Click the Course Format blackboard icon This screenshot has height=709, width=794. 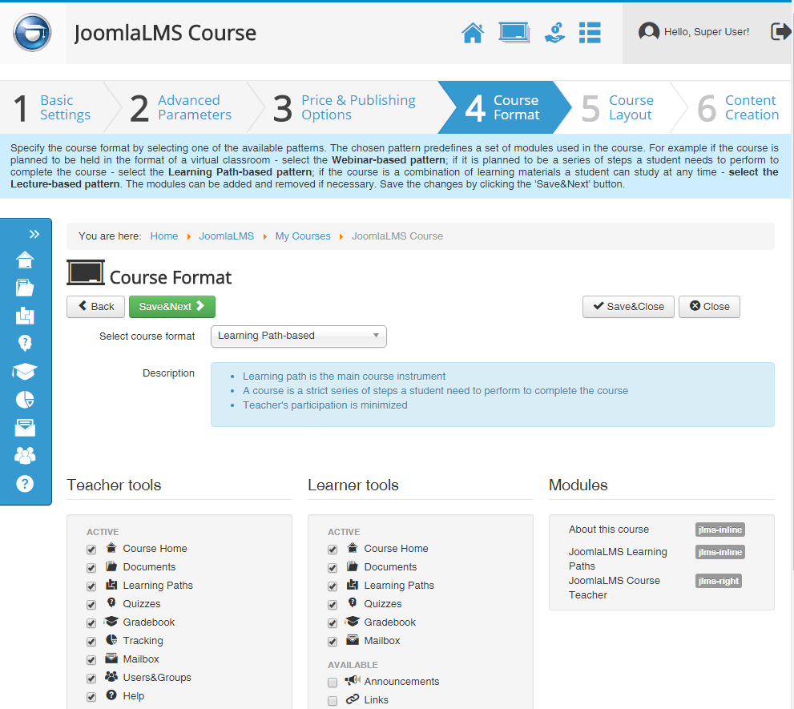[86, 272]
